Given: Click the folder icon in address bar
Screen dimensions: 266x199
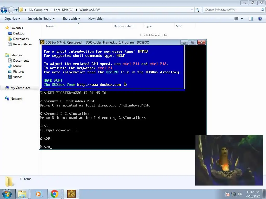Looking at the screenshot, I should click(x=21, y=10).
